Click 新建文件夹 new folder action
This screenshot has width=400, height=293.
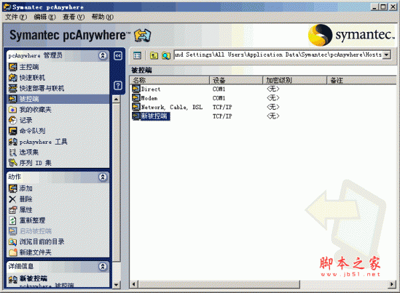coord(30,252)
